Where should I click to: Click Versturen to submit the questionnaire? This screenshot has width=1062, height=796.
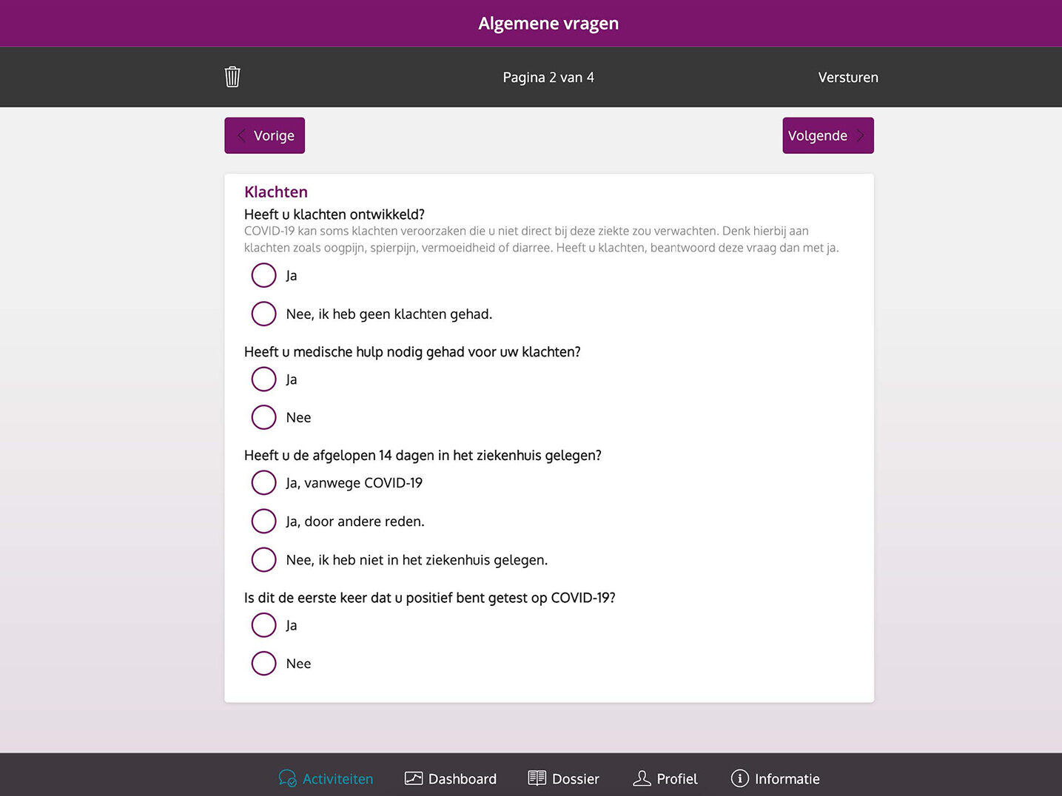[848, 77]
